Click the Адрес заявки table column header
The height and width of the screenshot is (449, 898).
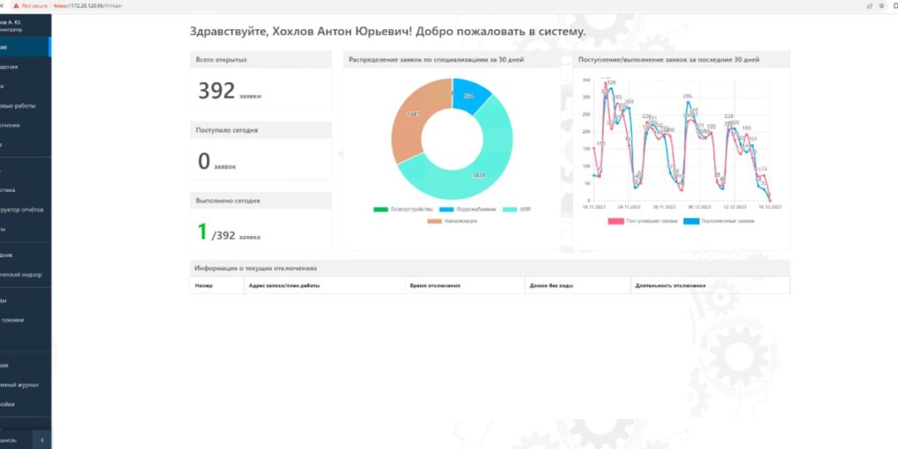point(284,285)
